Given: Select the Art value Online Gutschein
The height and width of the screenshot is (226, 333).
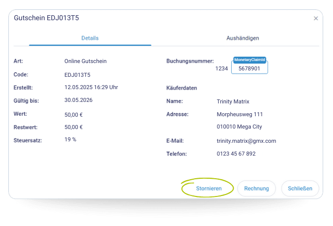Looking at the screenshot, I should coord(85,61).
